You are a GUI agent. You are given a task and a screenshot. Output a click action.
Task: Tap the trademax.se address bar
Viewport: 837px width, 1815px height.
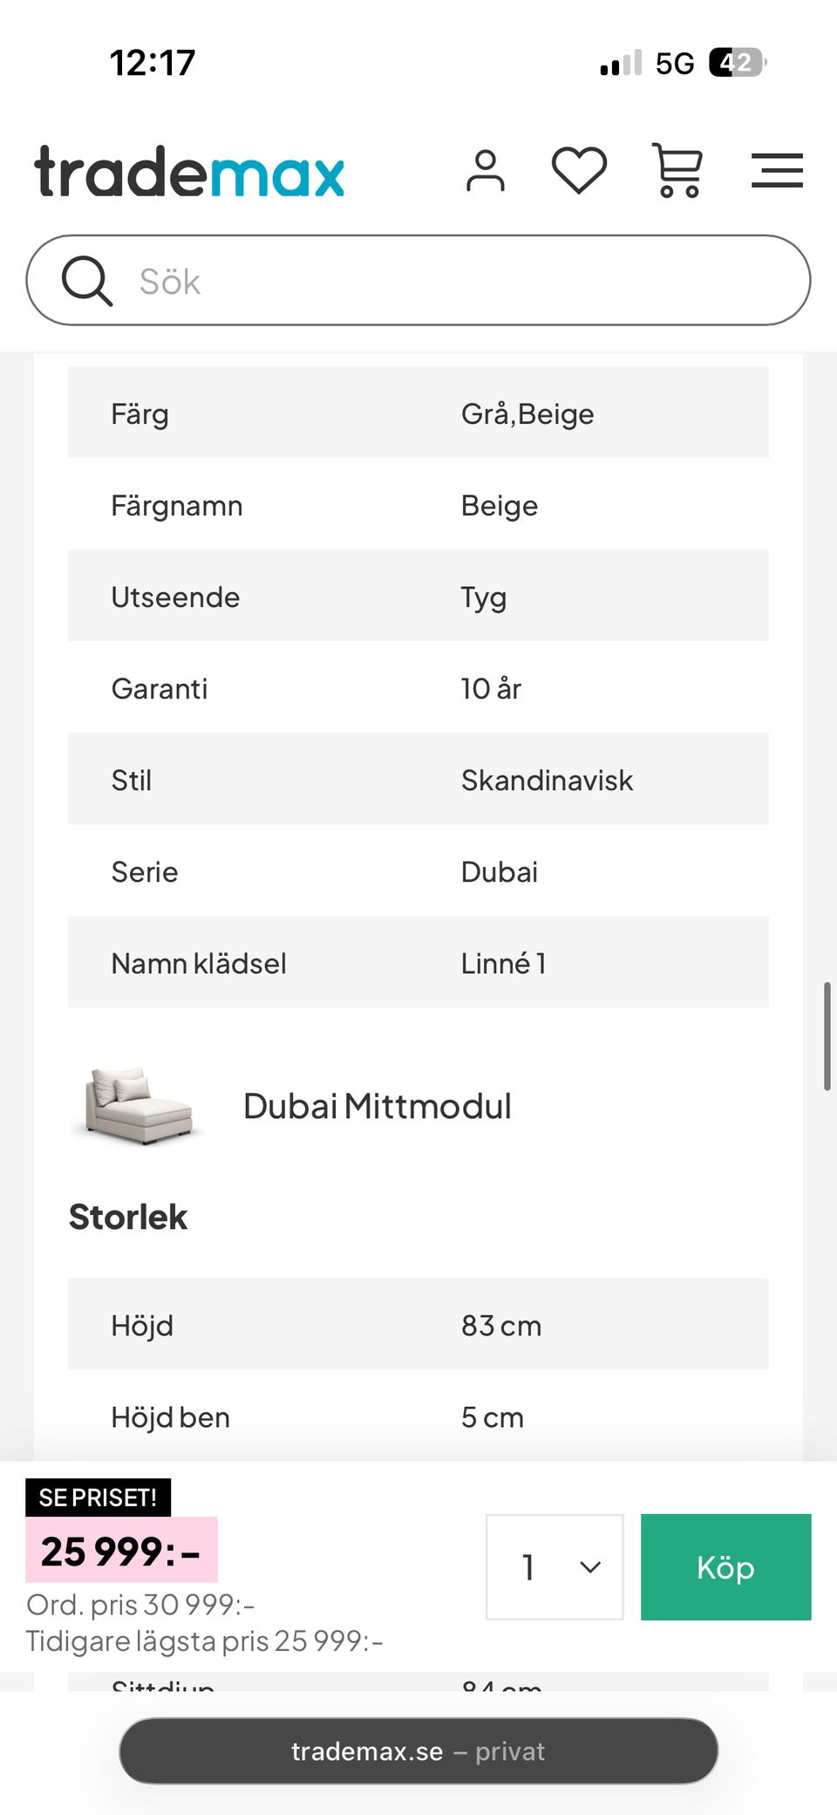(x=418, y=1750)
